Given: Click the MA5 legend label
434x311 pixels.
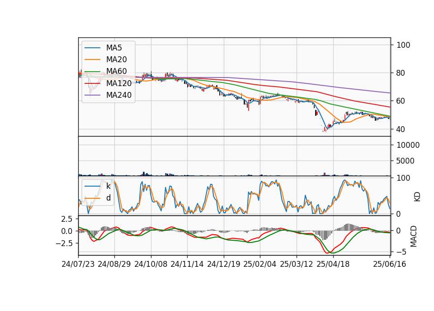Looking at the screenshot, I should tap(114, 48).
